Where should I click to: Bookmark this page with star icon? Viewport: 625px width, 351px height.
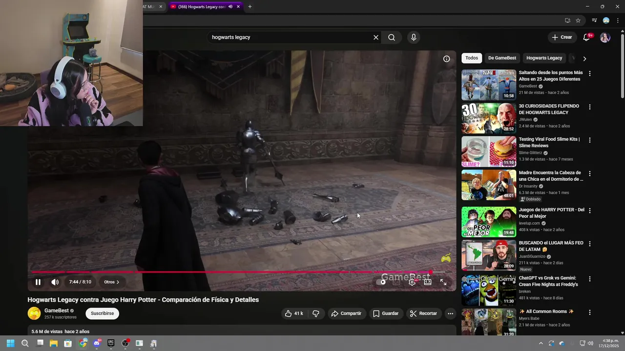point(578,20)
